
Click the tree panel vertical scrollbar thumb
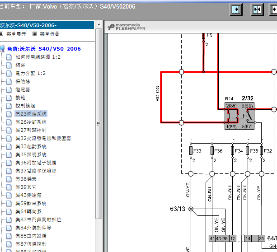point(99,124)
